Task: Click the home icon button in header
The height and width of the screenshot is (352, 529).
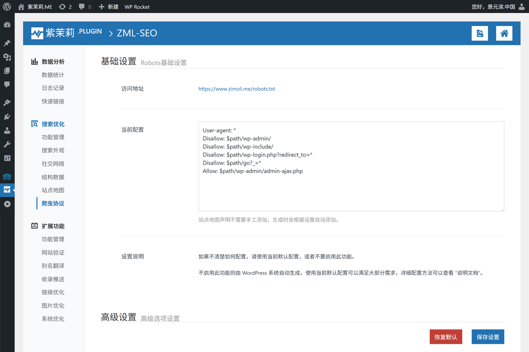Action: tap(504, 33)
